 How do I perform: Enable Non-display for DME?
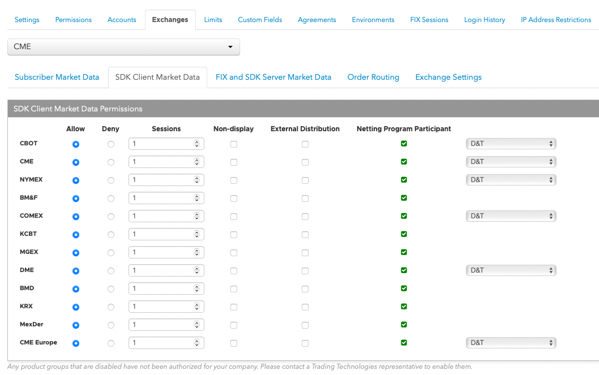(x=234, y=271)
